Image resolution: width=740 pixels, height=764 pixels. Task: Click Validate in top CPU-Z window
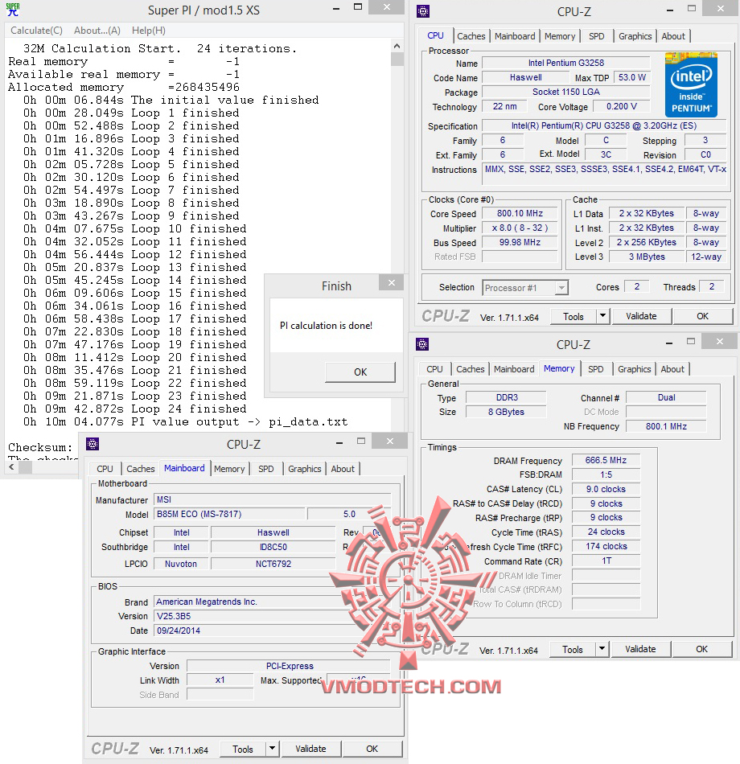(x=641, y=316)
